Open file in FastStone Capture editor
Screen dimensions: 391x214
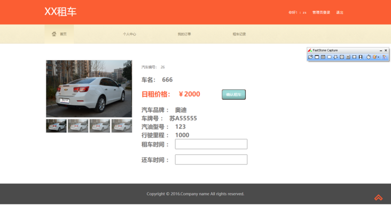click(310, 57)
